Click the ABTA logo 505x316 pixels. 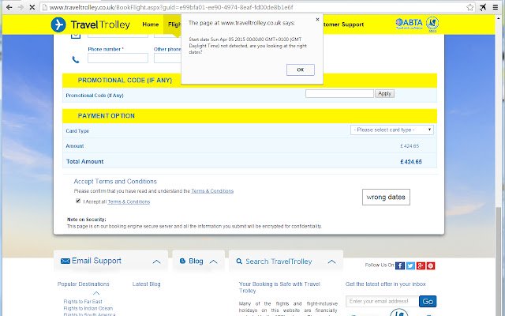pyautogui.click(x=409, y=23)
